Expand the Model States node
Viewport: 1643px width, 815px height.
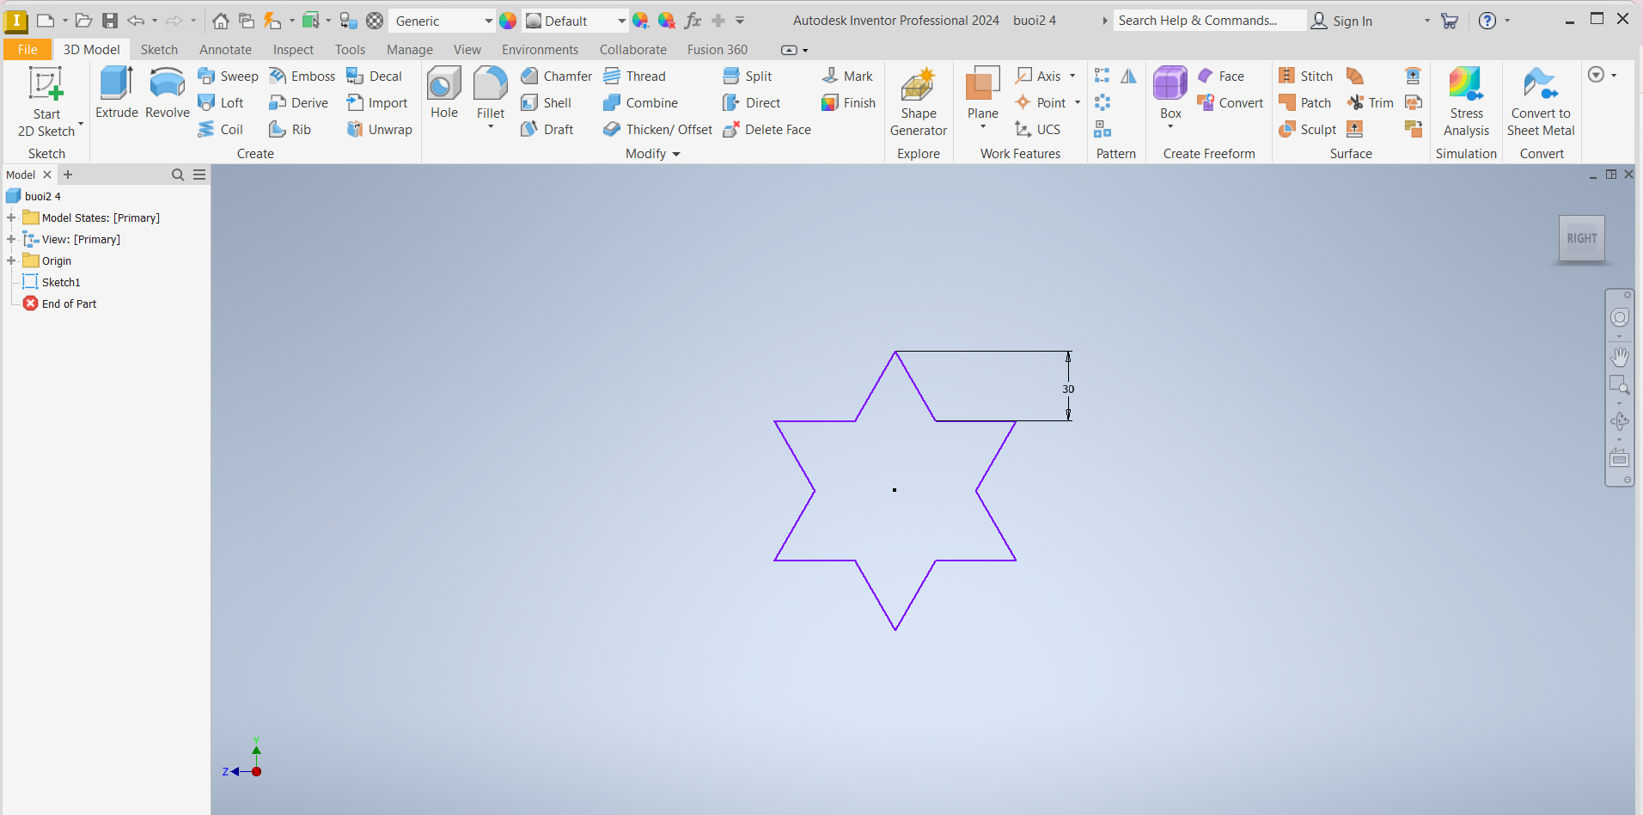coord(11,218)
